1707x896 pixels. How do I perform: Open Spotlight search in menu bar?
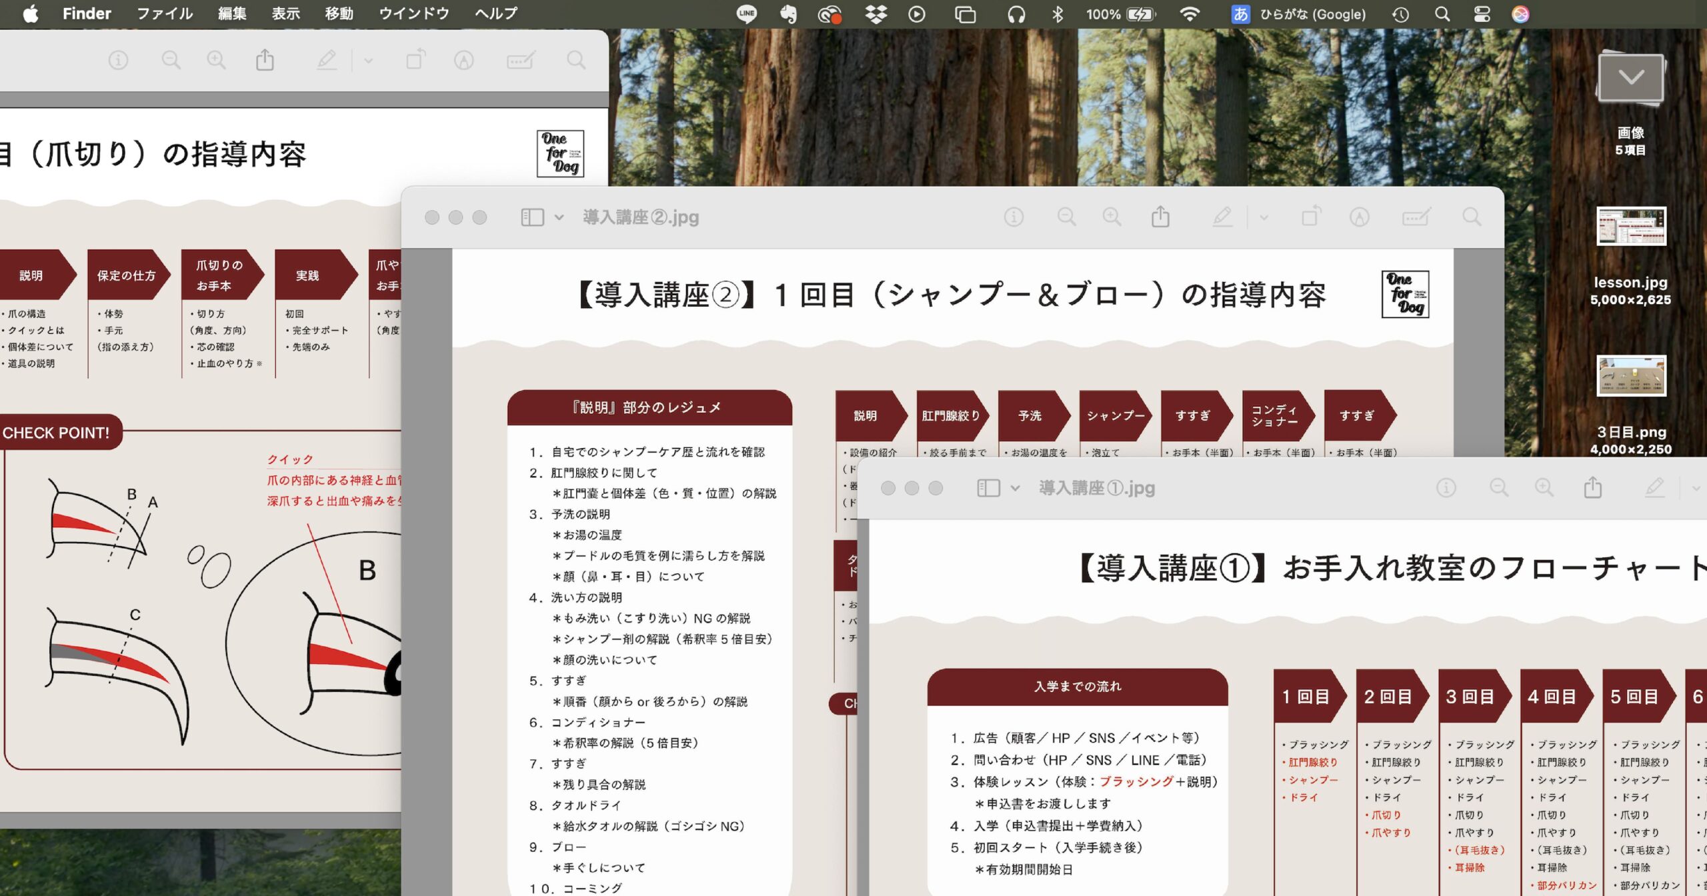[1442, 14]
